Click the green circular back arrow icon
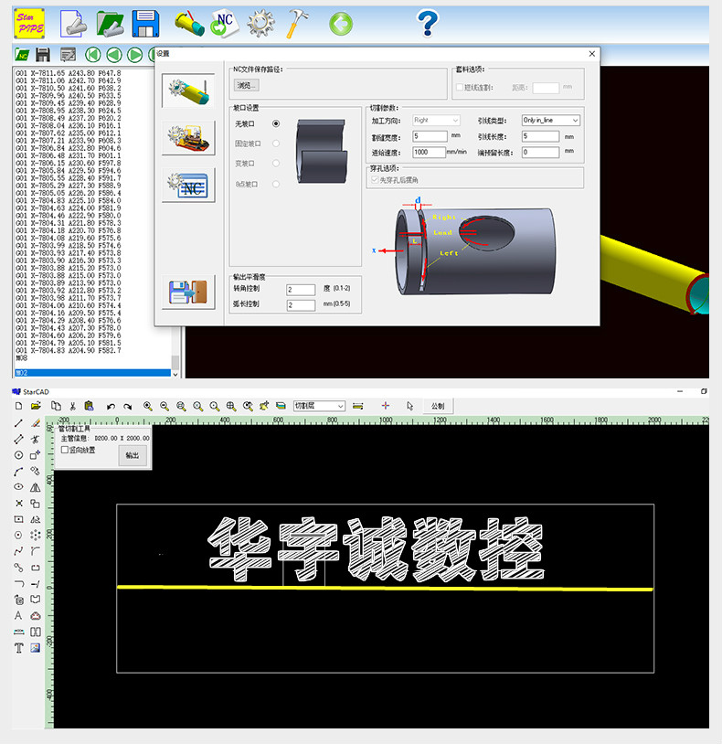Image resolution: width=722 pixels, height=744 pixels. (341, 24)
